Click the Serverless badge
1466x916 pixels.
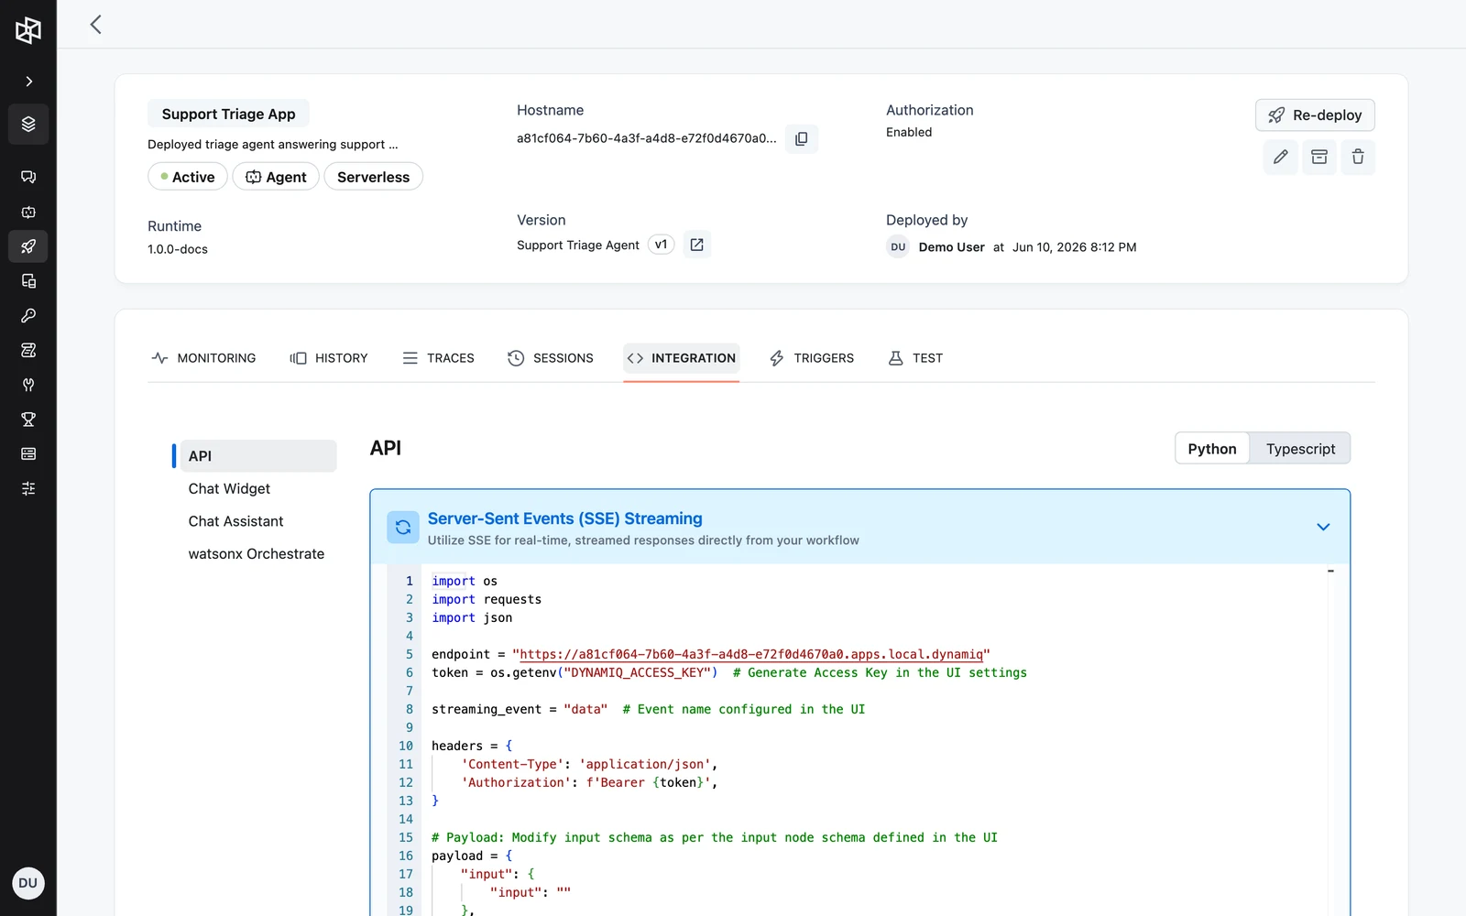point(373,177)
